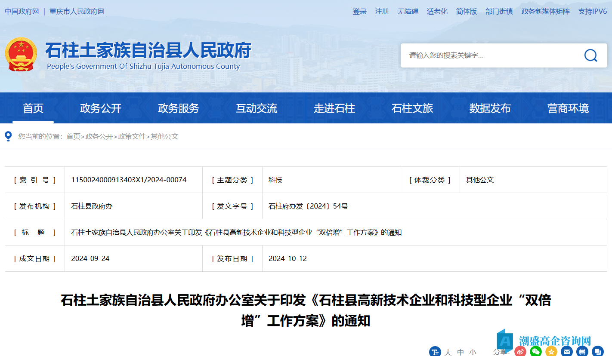
Task: Share the article to Weibo
Action: coord(520,352)
